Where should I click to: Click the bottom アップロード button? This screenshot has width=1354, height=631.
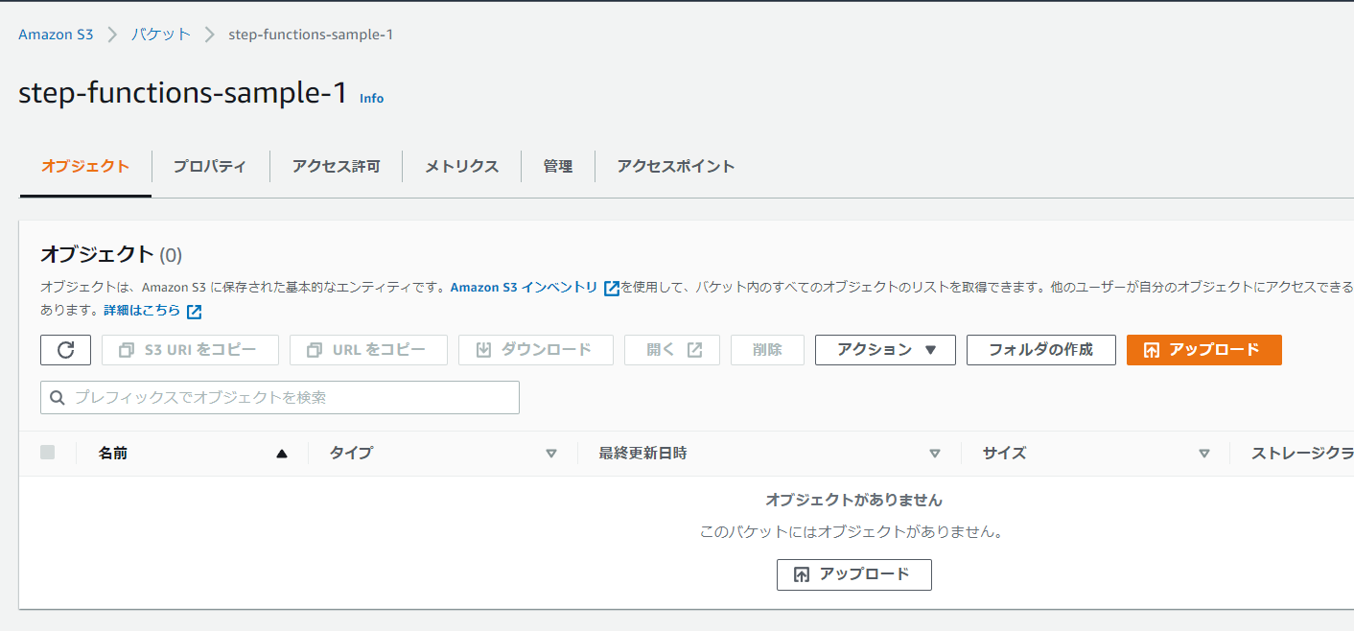click(853, 574)
